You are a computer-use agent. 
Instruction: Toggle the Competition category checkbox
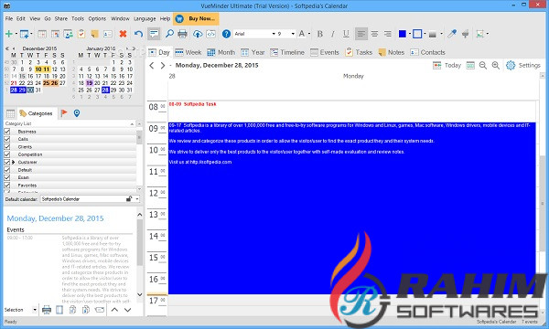pyautogui.click(x=7, y=154)
